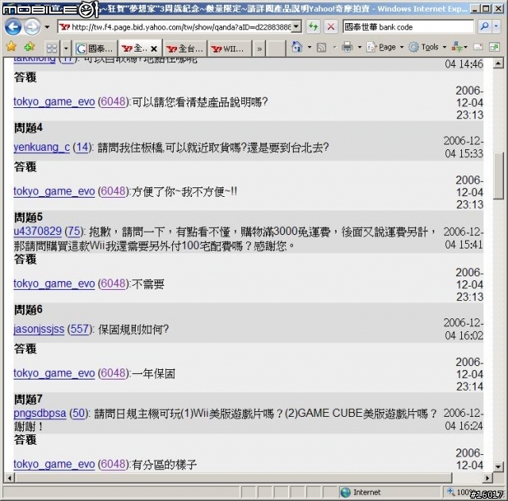
Task: Open the Home dropdown arrow
Action: (310, 48)
